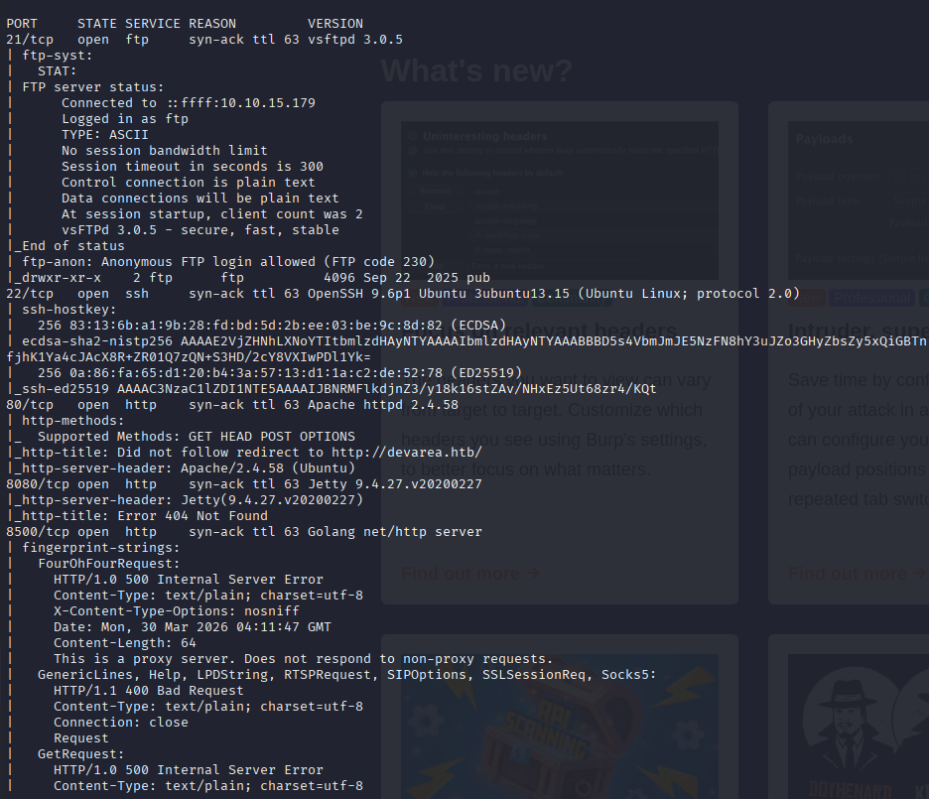Viewport: 929px width, 799px height.
Task: Click the ssh-hostkey: script label
Action: pyautogui.click(x=69, y=310)
